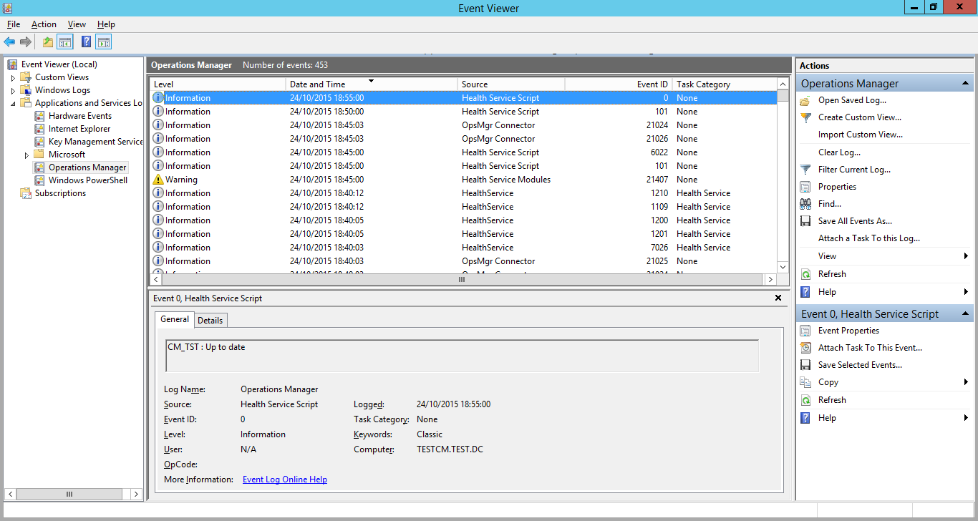The width and height of the screenshot is (978, 521).
Task: Open Event Log Online Help link
Action: pos(285,479)
